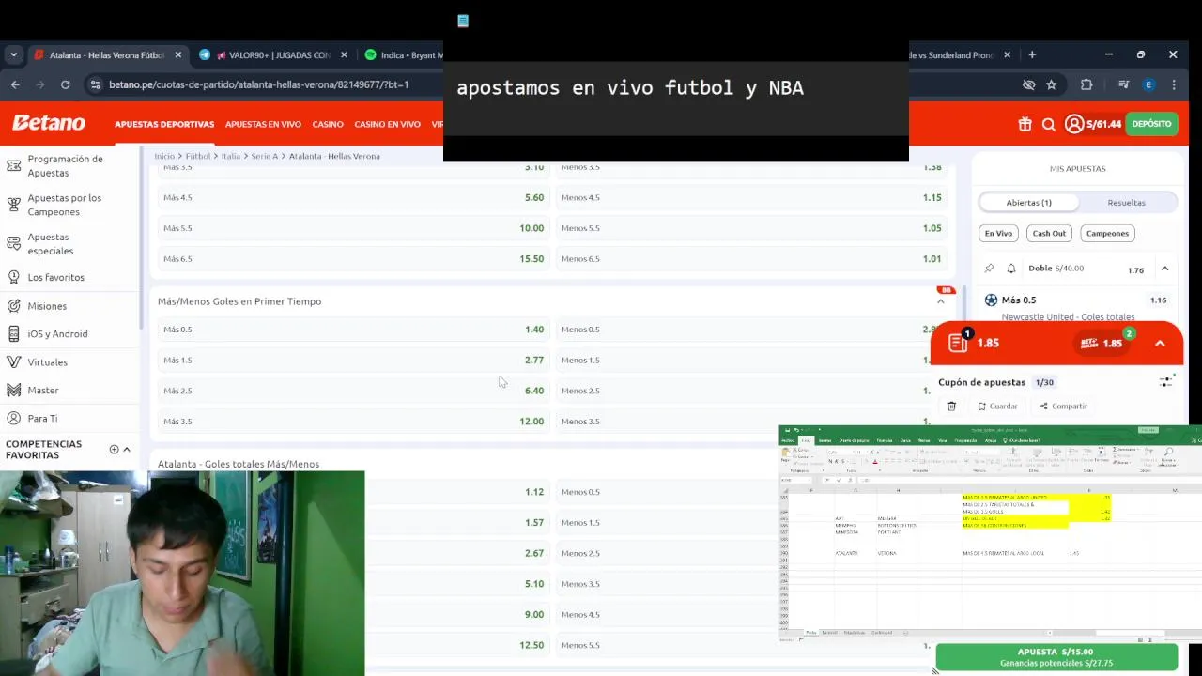Filter bets by Cash Out
The height and width of the screenshot is (676, 1202).
pyautogui.click(x=1049, y=233)
